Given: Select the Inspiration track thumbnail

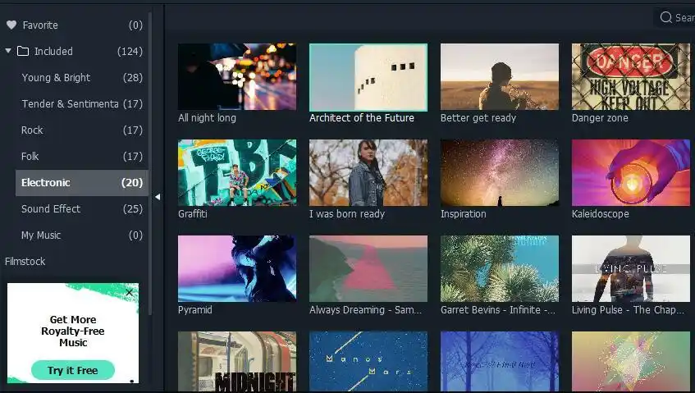Looking at the screenshot, I should point(499,172).
